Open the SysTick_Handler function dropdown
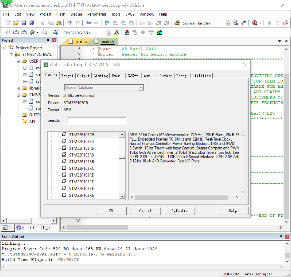 (x=228, y=23)
